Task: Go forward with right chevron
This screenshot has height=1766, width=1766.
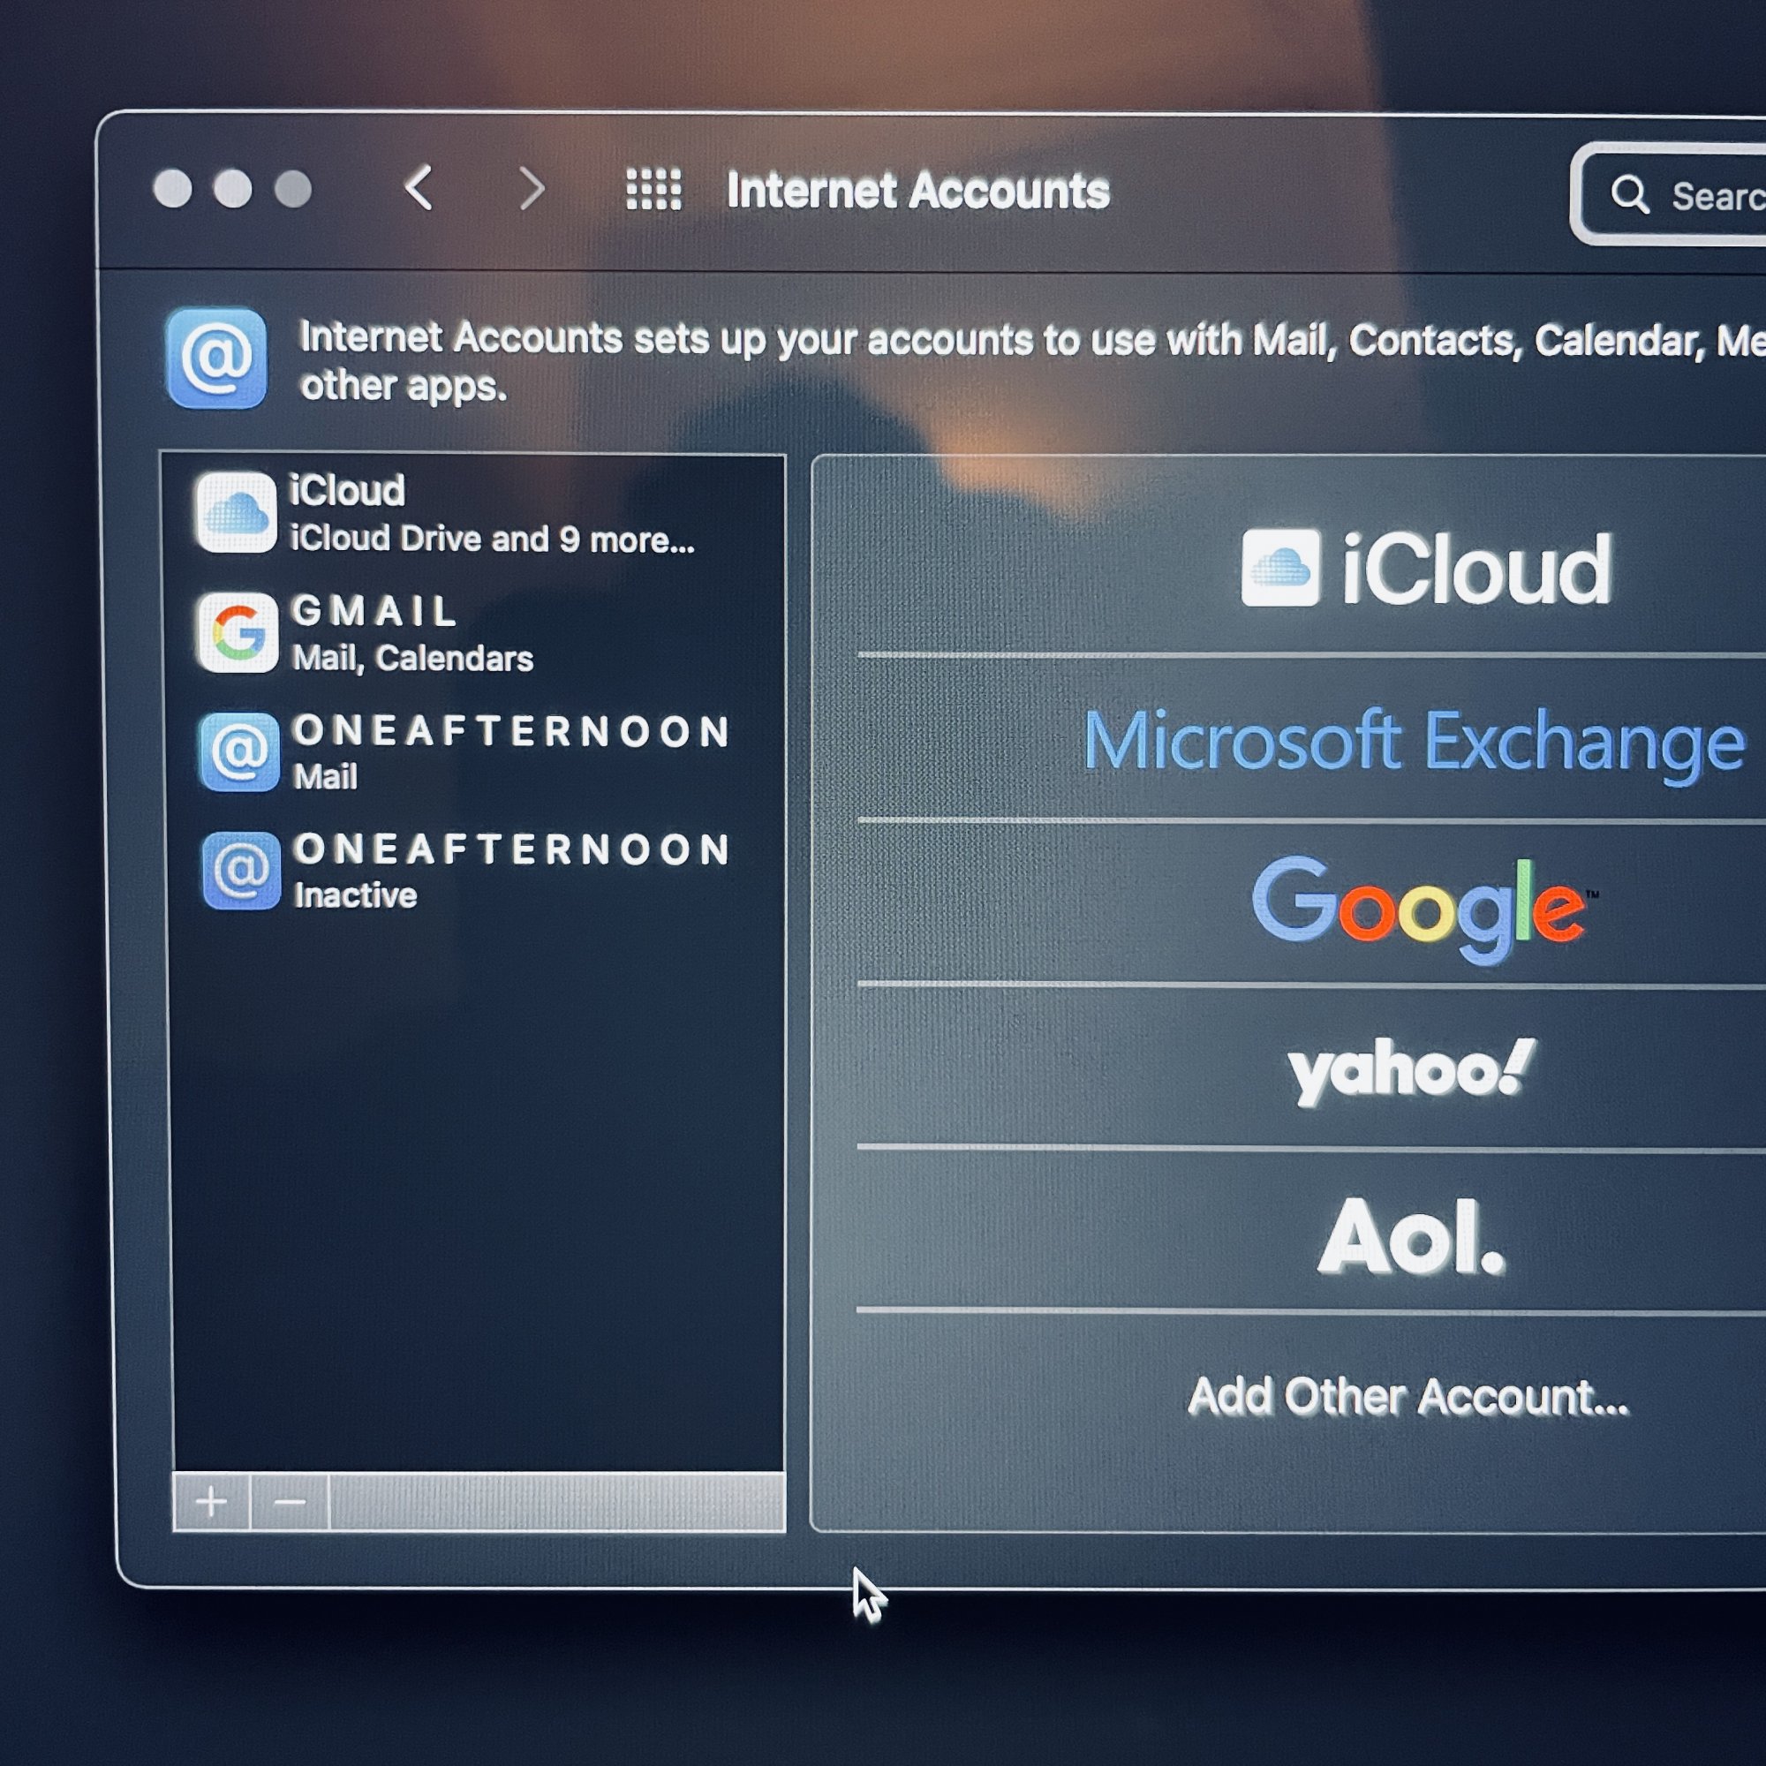Action: pyautogui.click(x=532, y=189)
